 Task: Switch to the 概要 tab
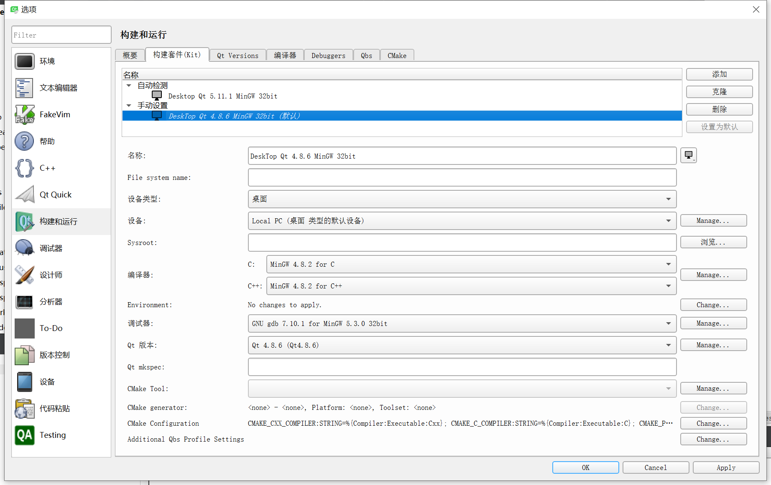click(x=130, y=56)
